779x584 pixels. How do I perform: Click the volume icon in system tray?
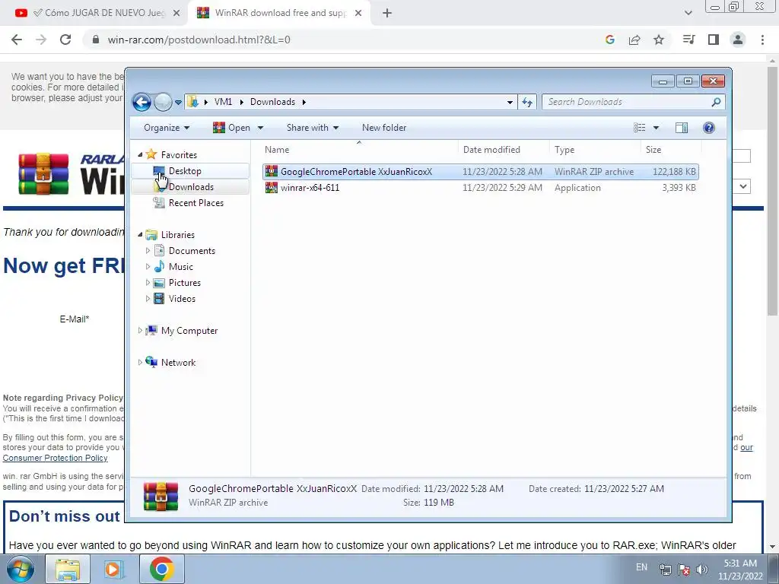click(x=702, y=570)
